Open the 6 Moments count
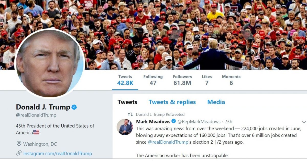Screen dimensions: 307x161 231,80
